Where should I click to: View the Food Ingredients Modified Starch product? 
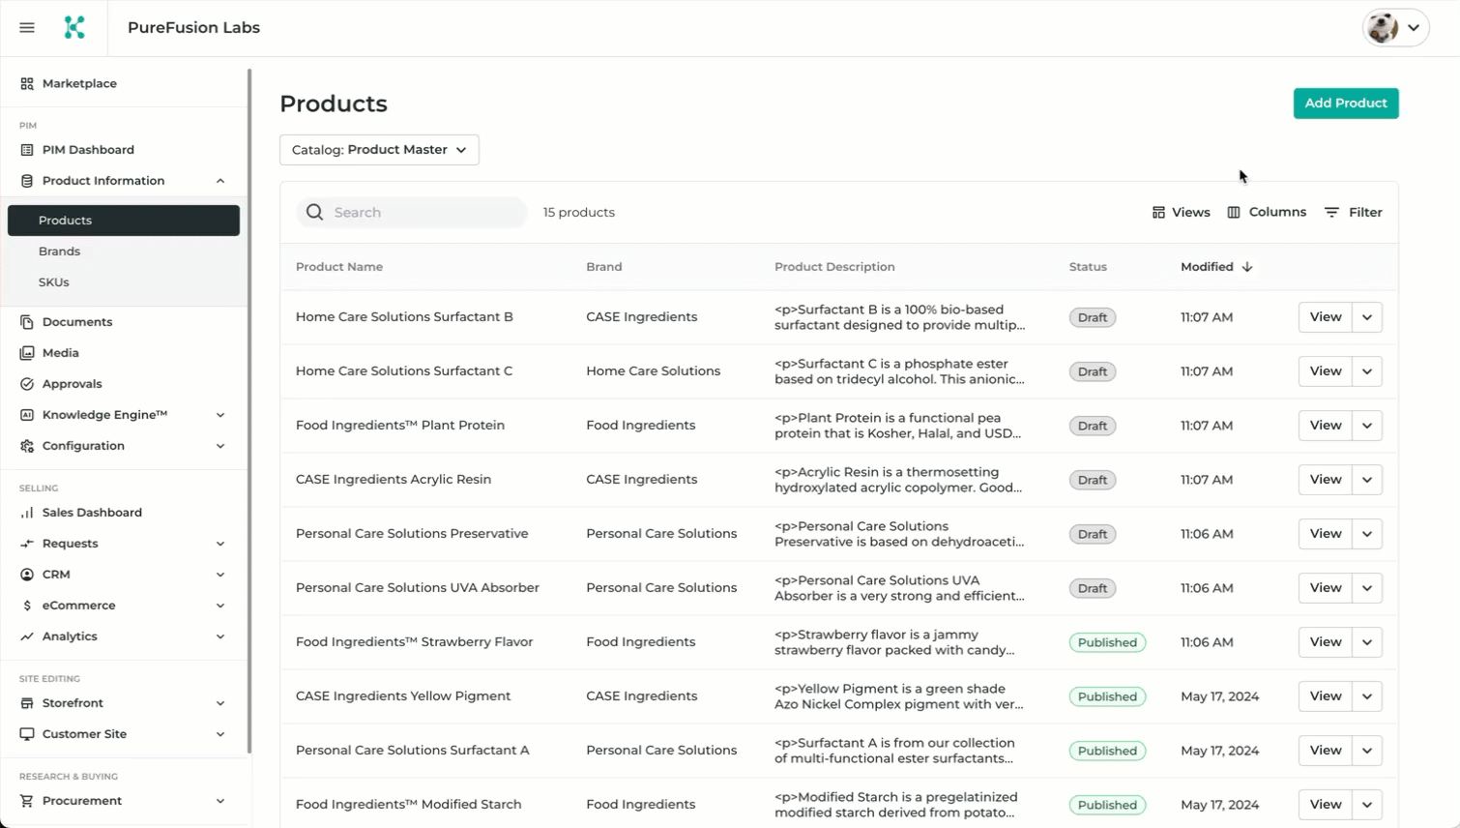(x=1325, y=805)
